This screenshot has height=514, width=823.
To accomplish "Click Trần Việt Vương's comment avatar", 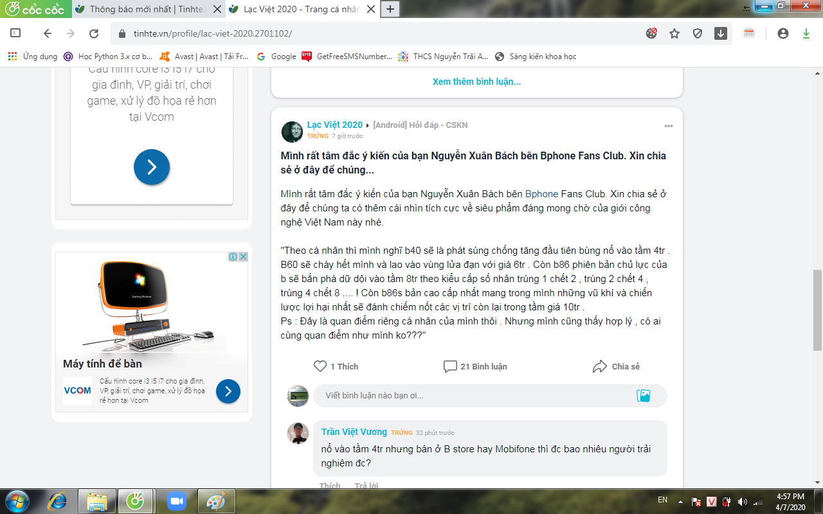I will click(298, 433).
